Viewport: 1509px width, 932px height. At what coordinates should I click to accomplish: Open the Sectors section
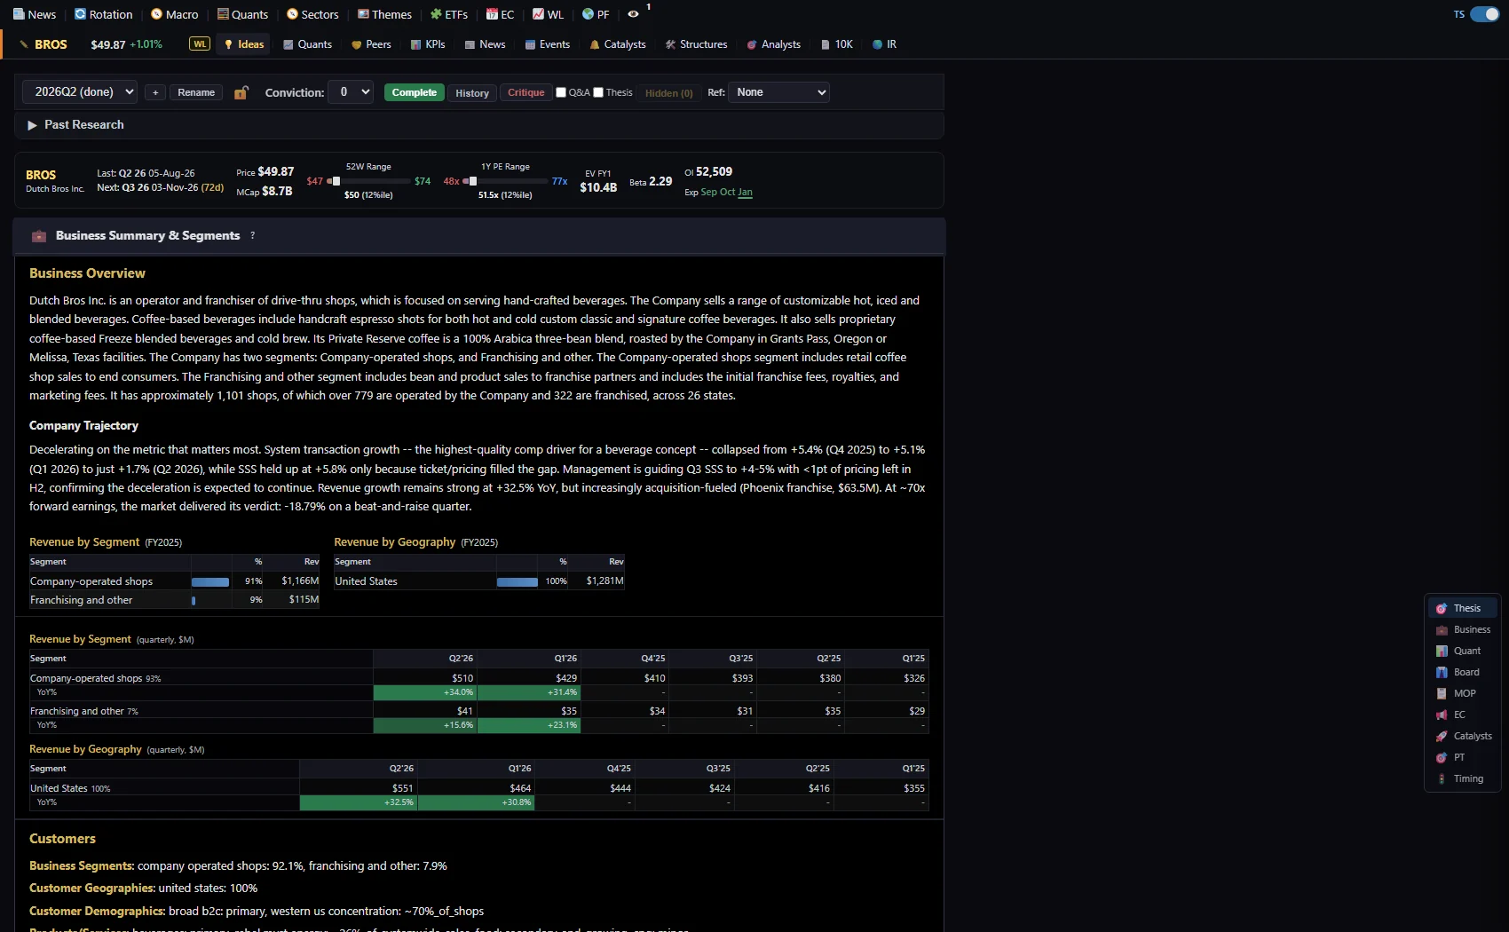tap(312, 14)
